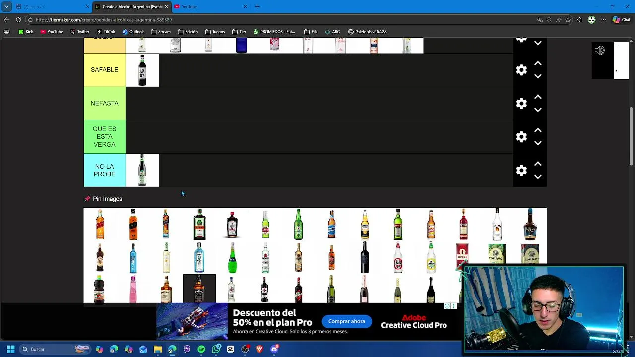
Task: Click the speaker volume icon overlay
Action: [600, 50]
